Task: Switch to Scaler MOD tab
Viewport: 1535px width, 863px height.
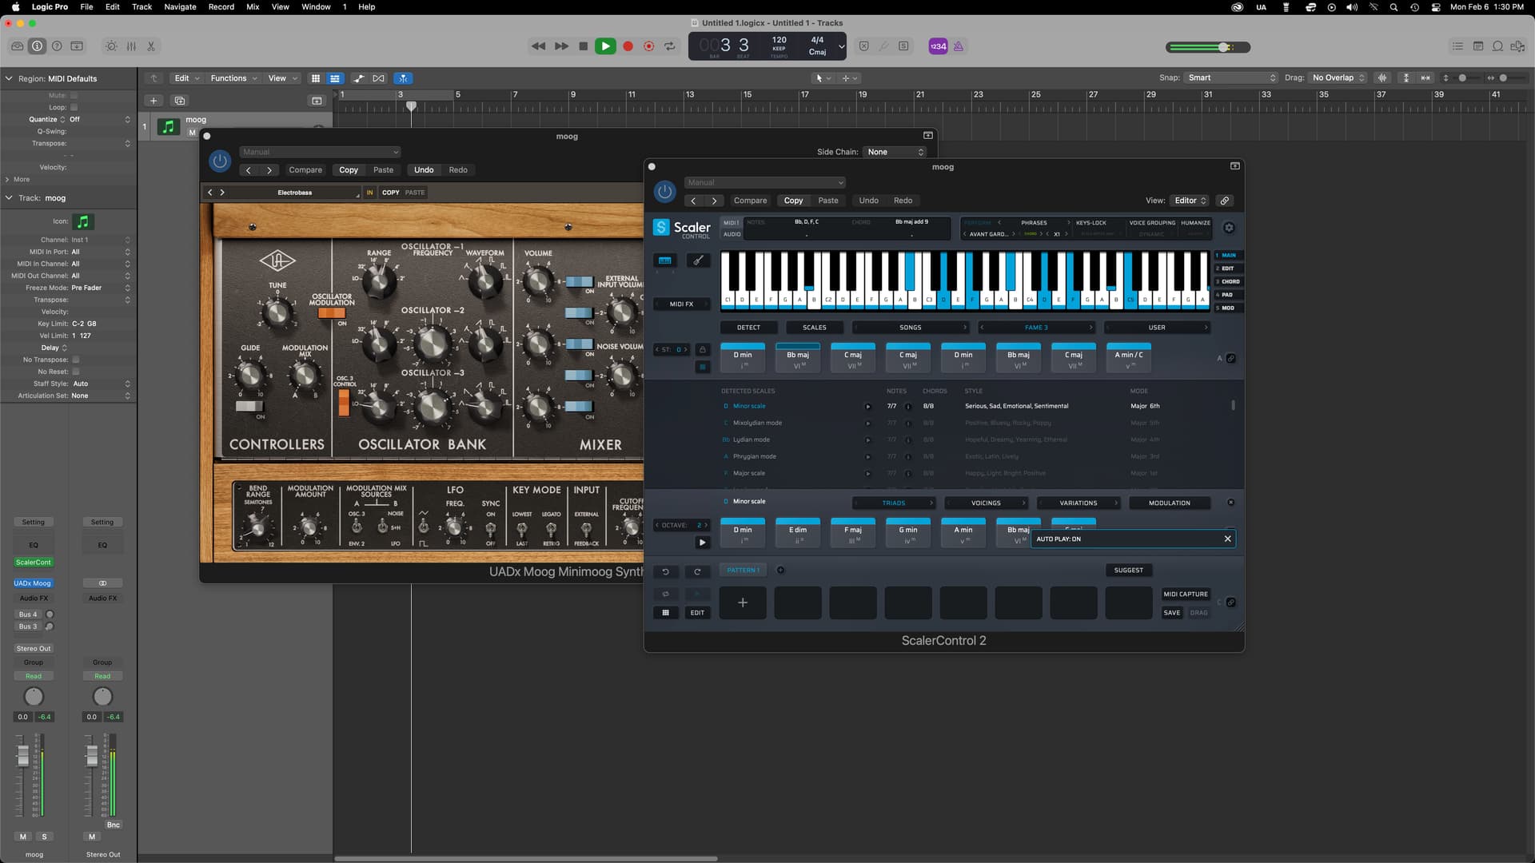Action: point(1228,308)
